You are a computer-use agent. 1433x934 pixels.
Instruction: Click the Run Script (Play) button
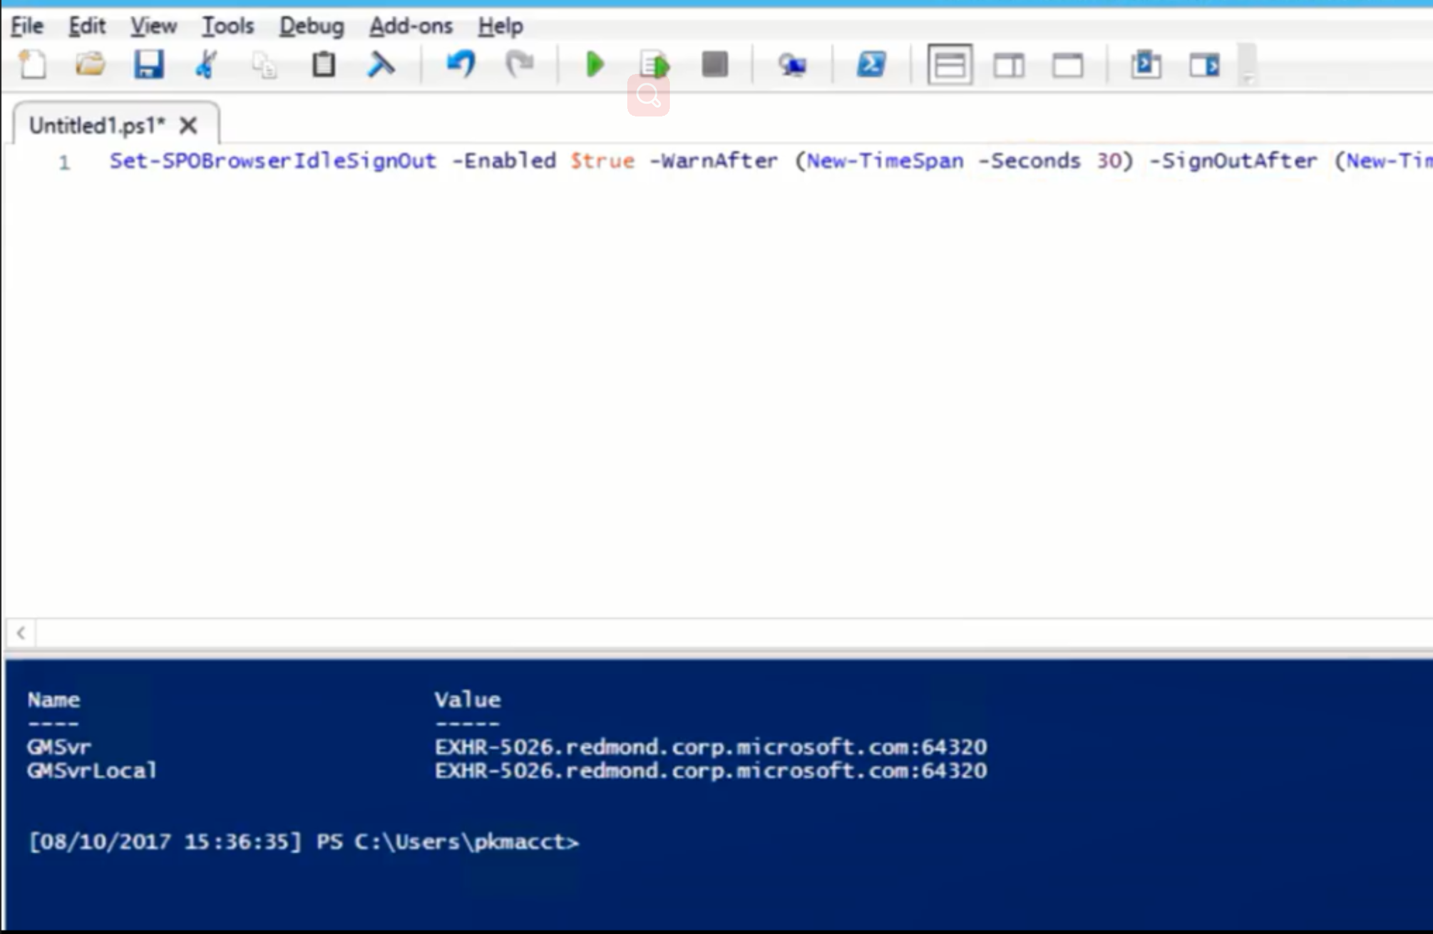(x=592, y=64)
